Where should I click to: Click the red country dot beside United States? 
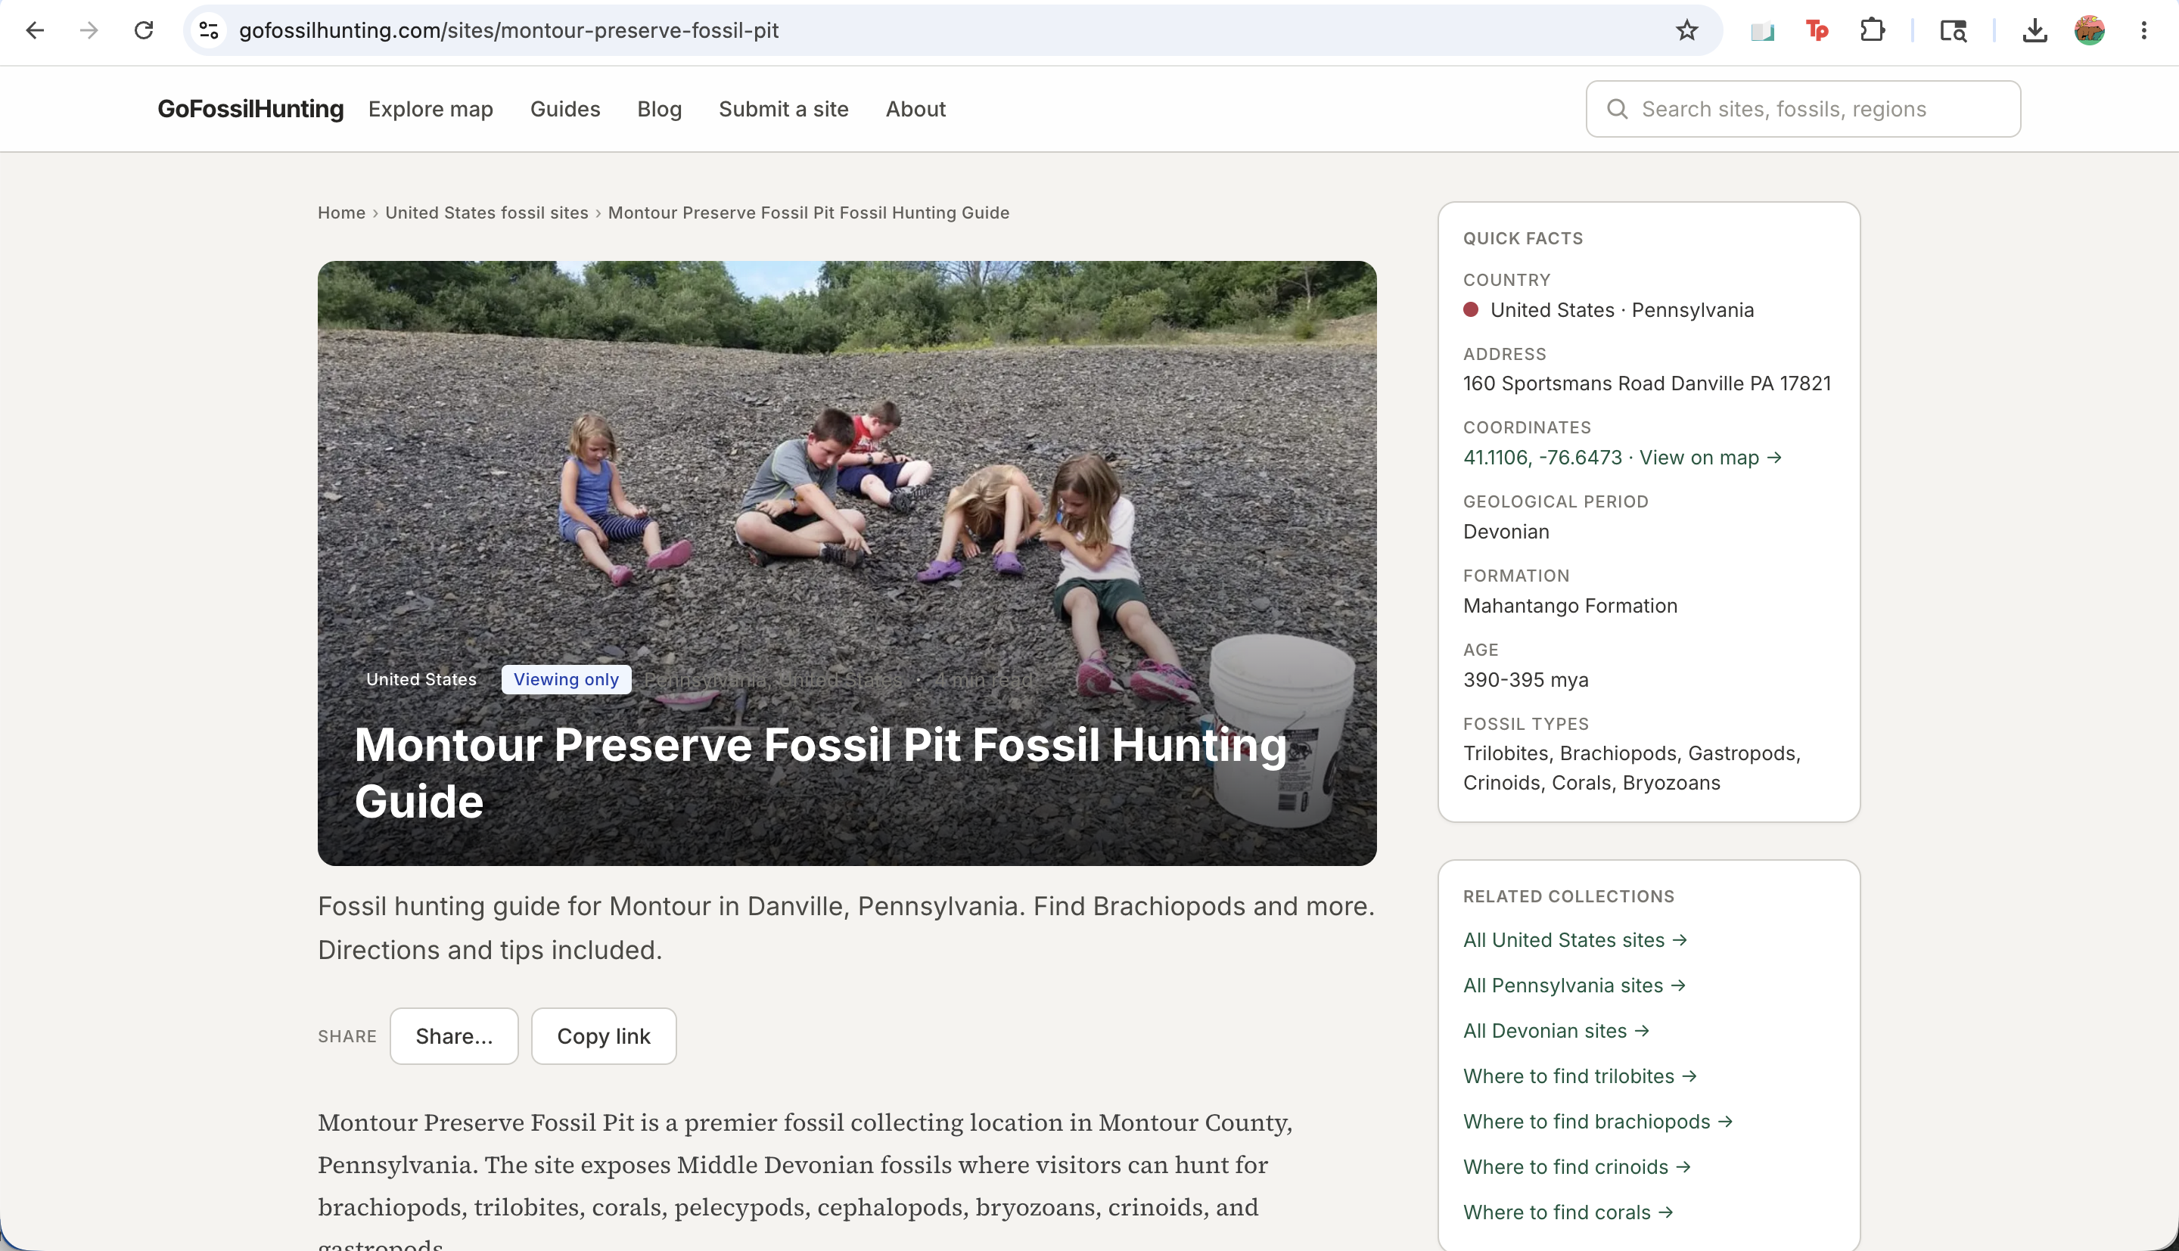point(1471,309)
